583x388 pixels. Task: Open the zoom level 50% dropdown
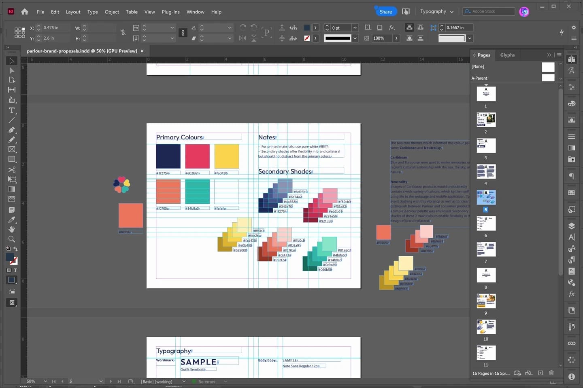point(45,382)
